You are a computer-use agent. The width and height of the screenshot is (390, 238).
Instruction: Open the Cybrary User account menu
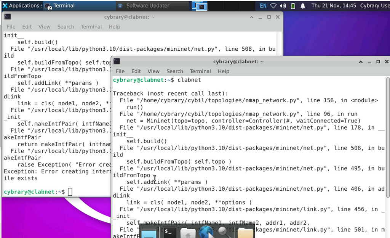pos(374,6)
